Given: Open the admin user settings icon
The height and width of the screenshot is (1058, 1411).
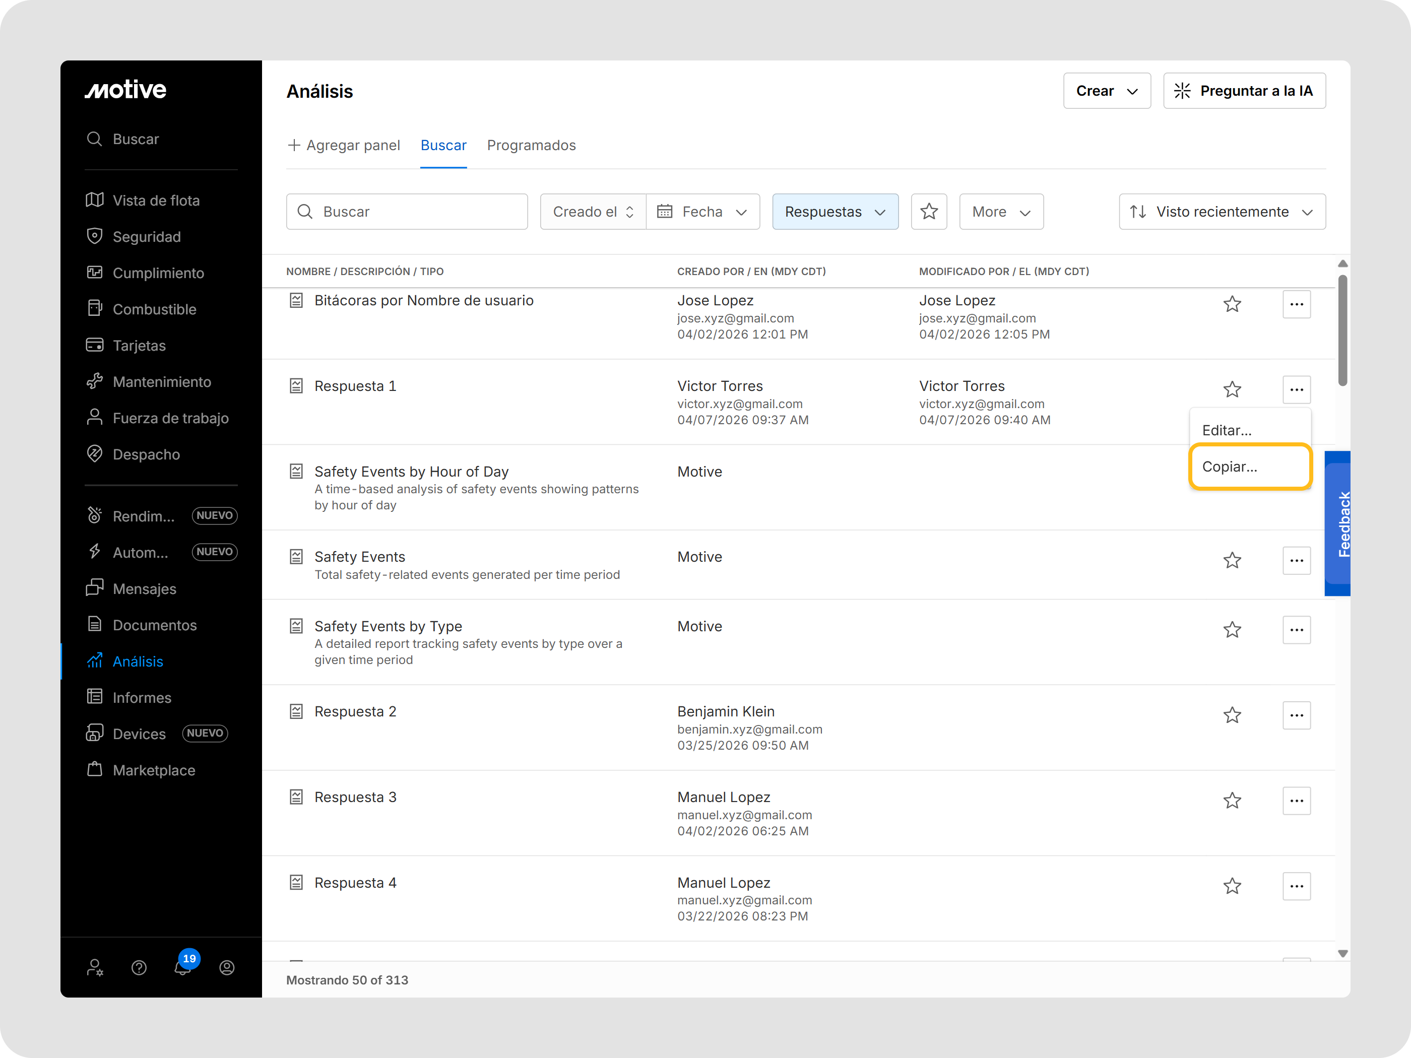Looking at the screenshot, I should pyautogui.click(x=94, y=967).
